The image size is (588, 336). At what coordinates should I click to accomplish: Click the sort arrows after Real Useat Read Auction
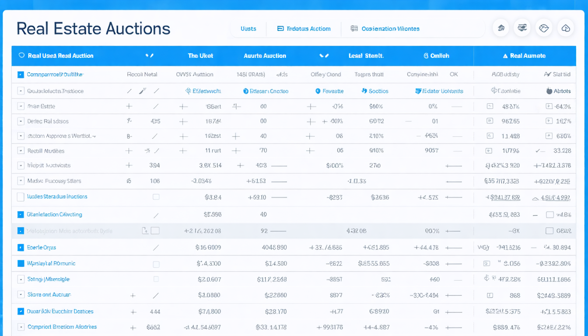pos(149,56)
